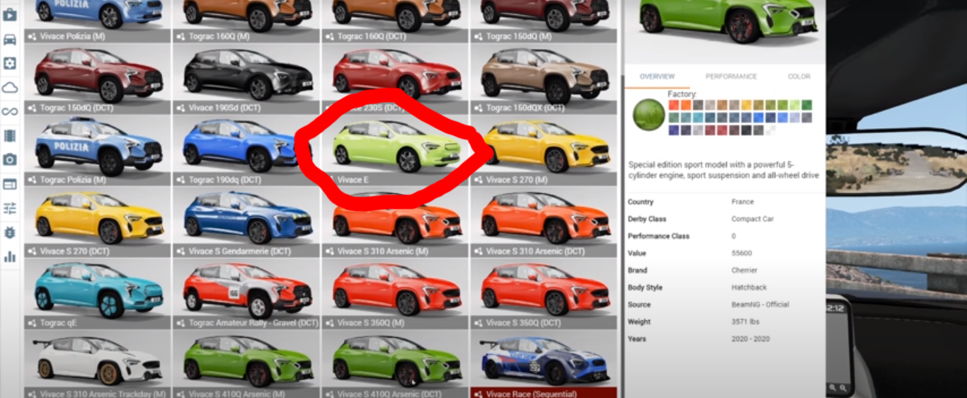
Task: Click the Source value BeamNG - Official
Action: click(x=760, y=305)
